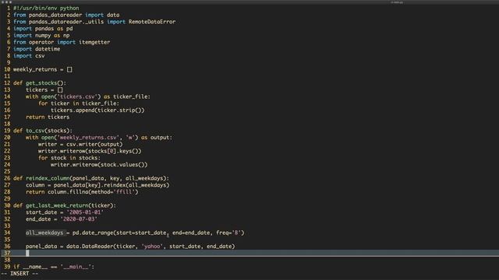
Task: Click line number 33 in the gutter
Action: coord(7,226)
